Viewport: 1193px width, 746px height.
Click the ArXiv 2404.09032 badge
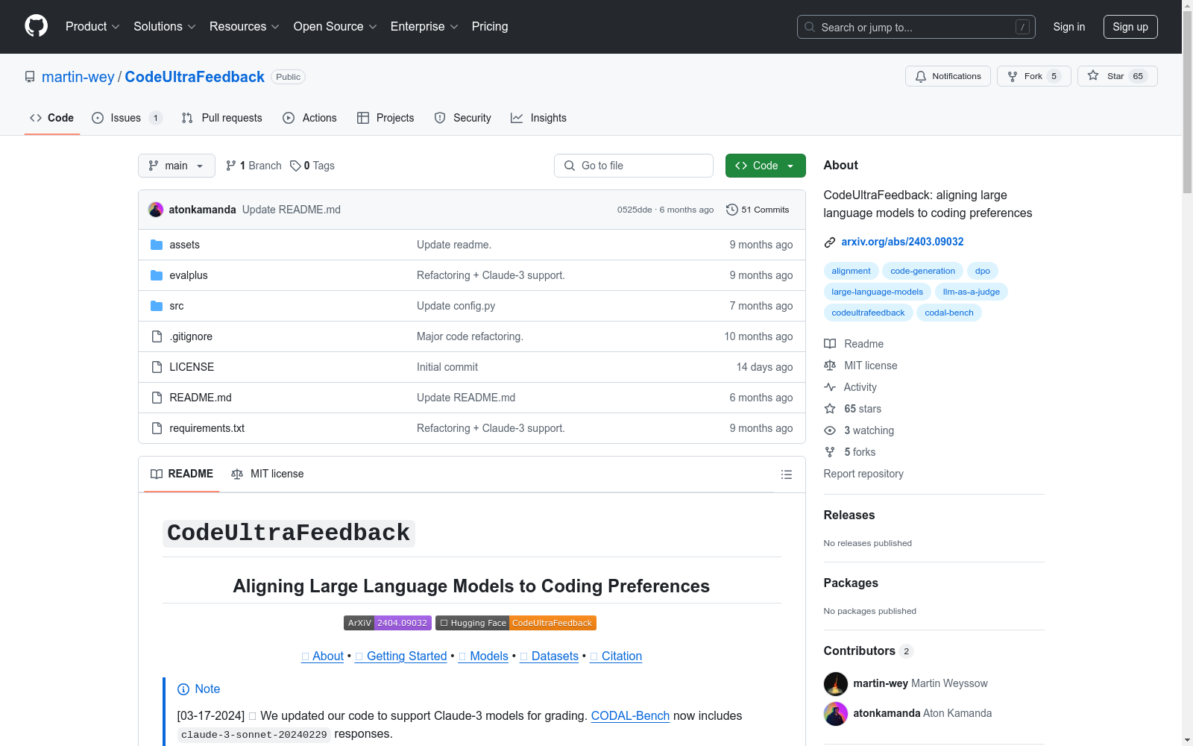pyautogui.click(x=388, y=623)
